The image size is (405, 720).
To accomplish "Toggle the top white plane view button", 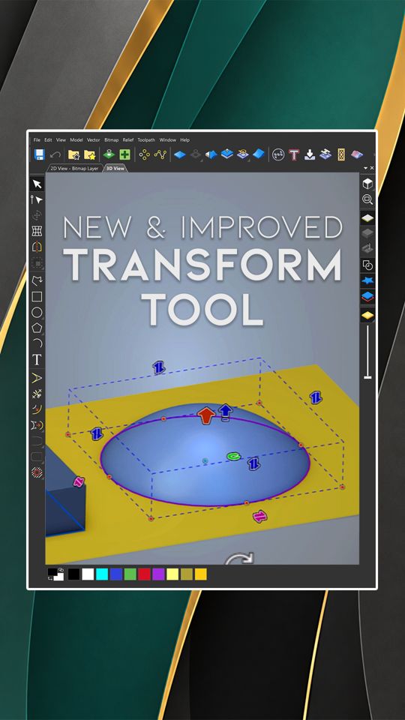I will coord(367,217).
